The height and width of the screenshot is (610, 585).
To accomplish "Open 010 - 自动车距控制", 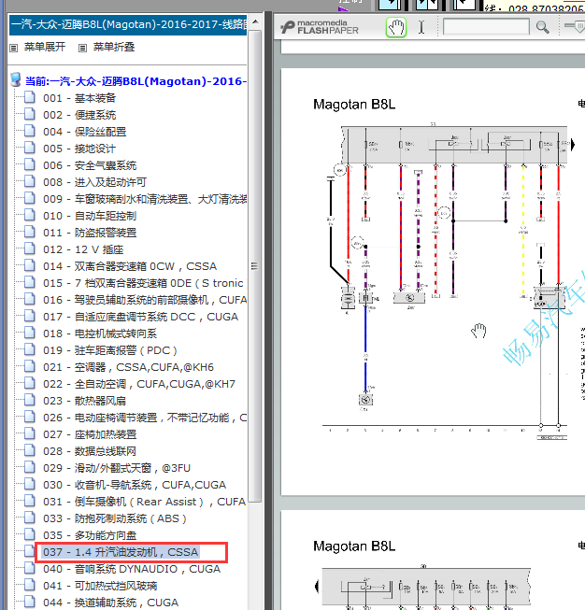I will 90,216.
